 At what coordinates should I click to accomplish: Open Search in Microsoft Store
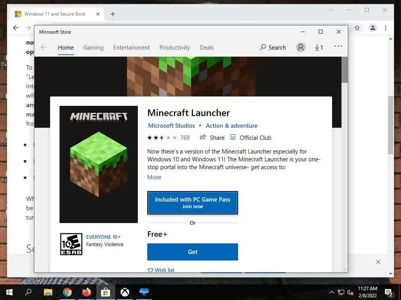click(x=273, y=47)
